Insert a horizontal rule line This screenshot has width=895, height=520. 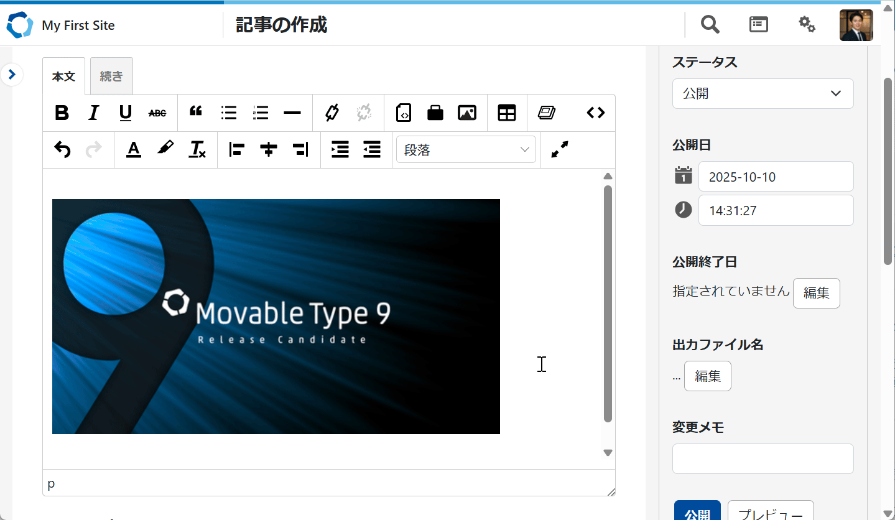292,113
